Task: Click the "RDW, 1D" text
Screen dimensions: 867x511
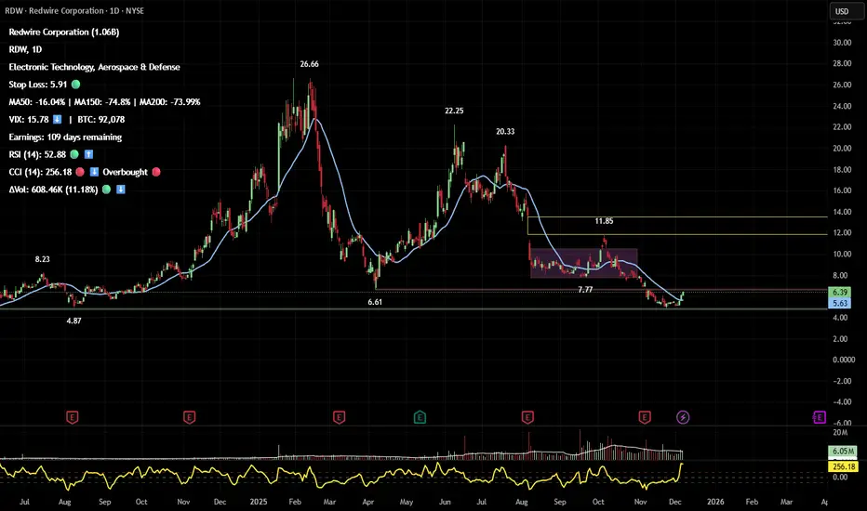Action: pos(25,49)
